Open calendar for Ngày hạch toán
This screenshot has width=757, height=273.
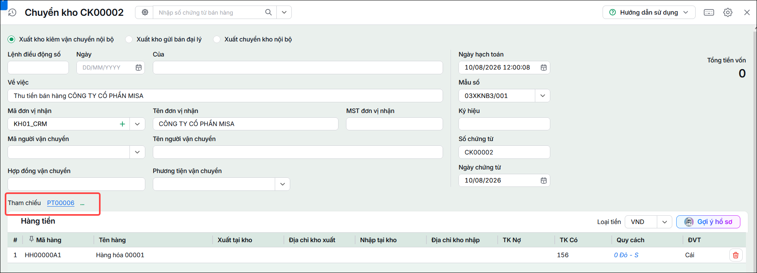[544, 68]
